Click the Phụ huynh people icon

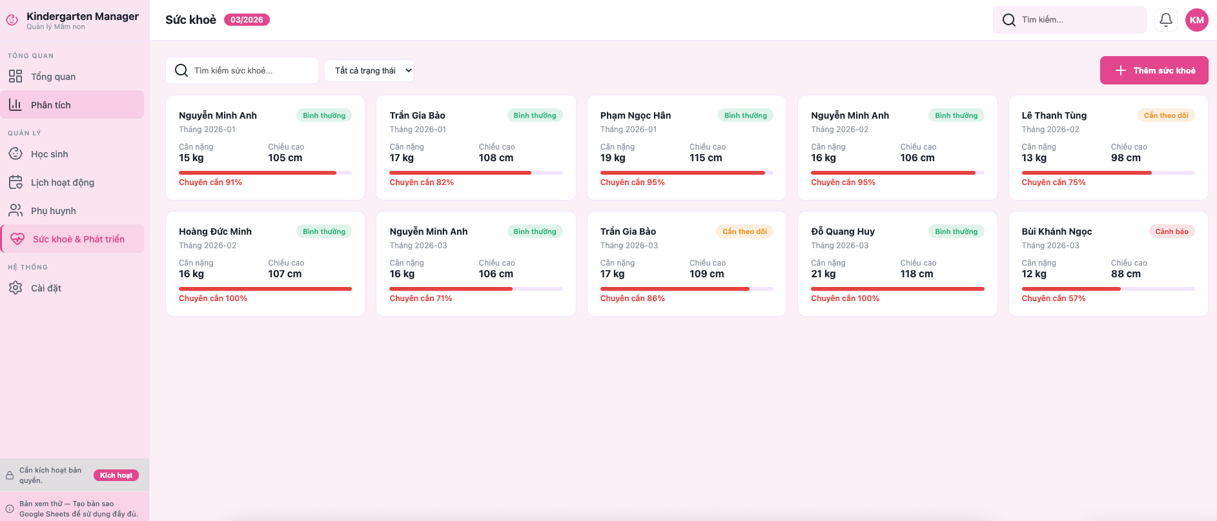tap(15, 211)
